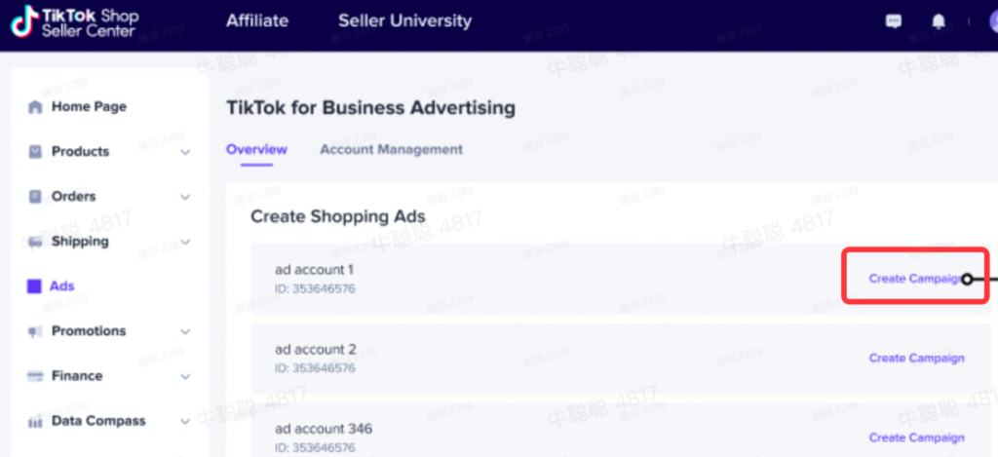Image resolution: width=998 pixels, height=457 pixels.
Task: Click the TikTok Shop logo icon
Action: [x=24, y=21]
